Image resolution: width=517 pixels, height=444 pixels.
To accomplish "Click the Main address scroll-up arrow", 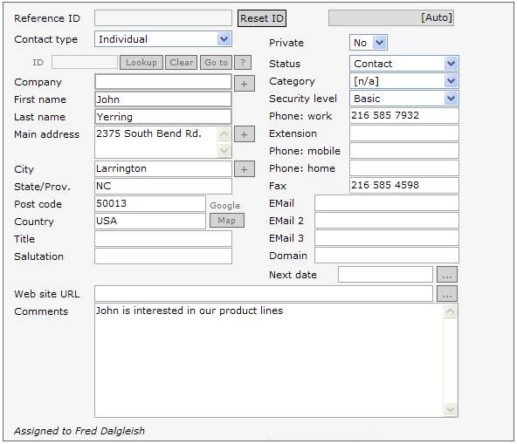I will (224, 134).
